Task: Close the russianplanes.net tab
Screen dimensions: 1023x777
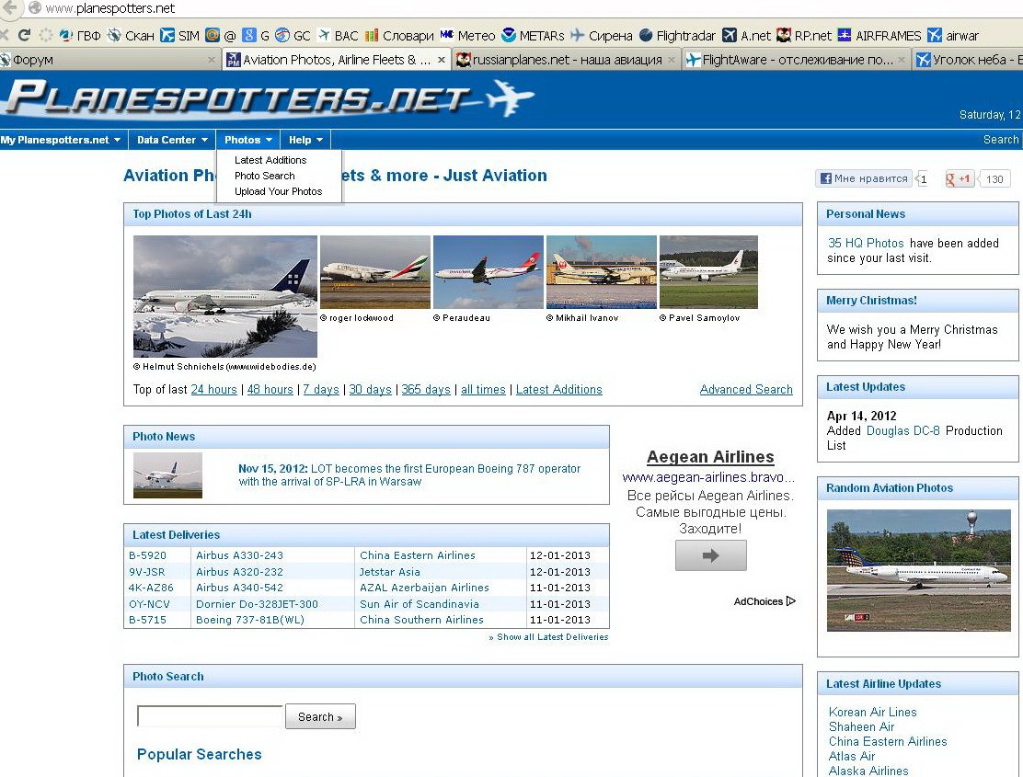Action: click(672, 60)
